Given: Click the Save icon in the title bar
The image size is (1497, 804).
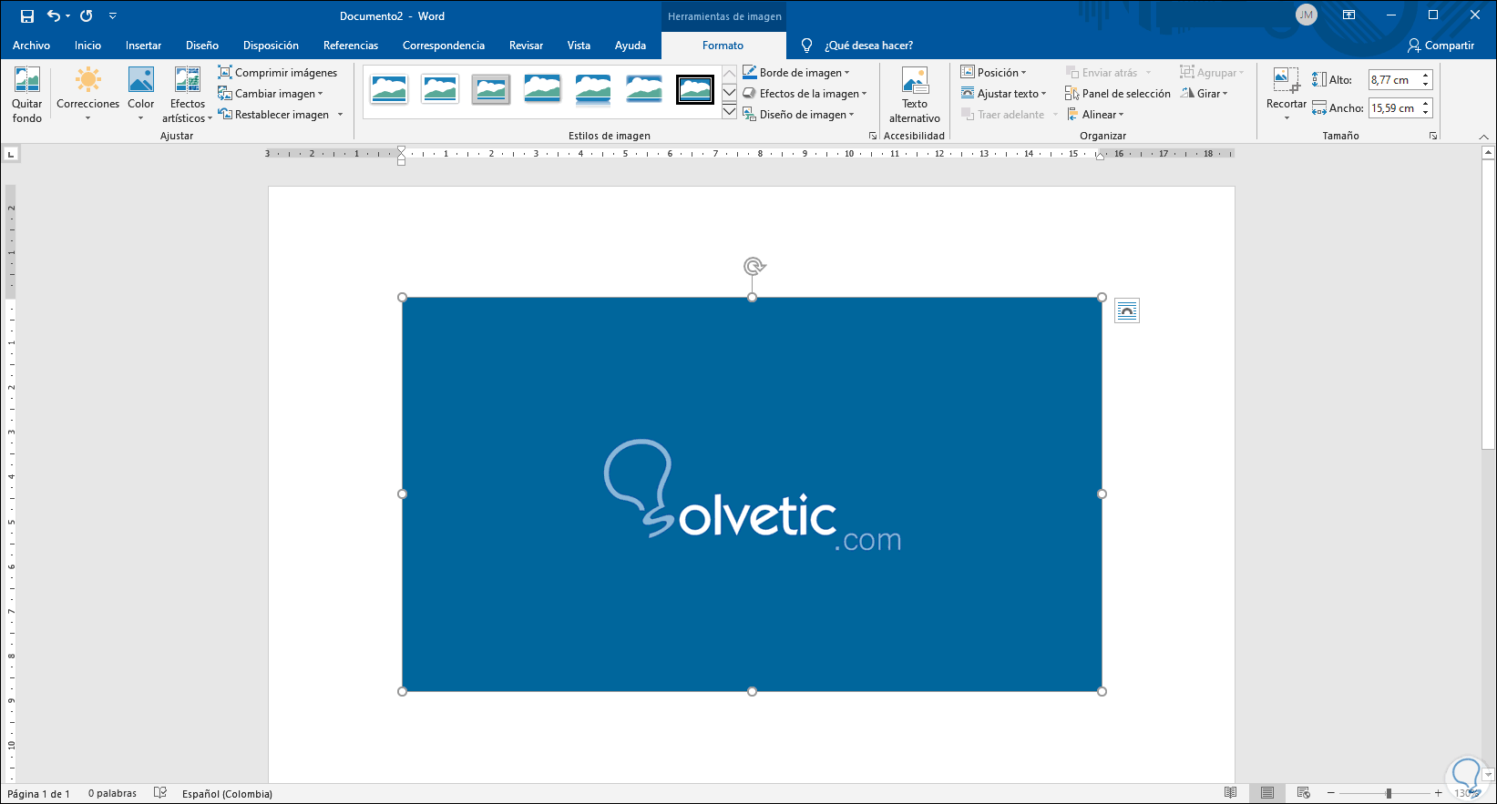Looking at the screenshot, I should pos(27,16).
